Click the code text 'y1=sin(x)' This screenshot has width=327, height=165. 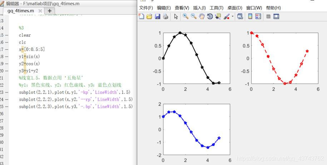29,56
